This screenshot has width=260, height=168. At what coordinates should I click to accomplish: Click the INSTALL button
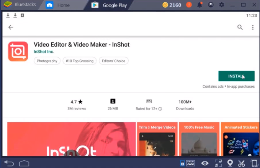tap(236, 76)
